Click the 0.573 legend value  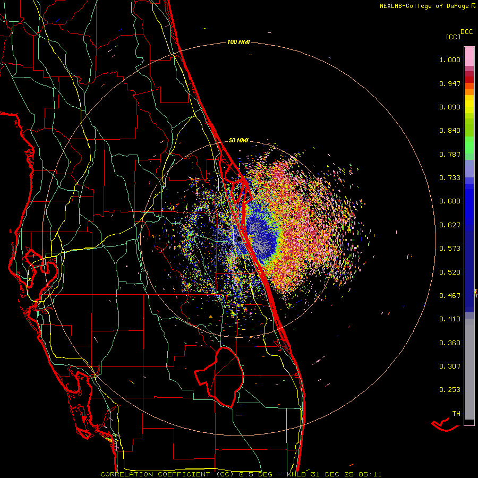click(x=450, y=249)
